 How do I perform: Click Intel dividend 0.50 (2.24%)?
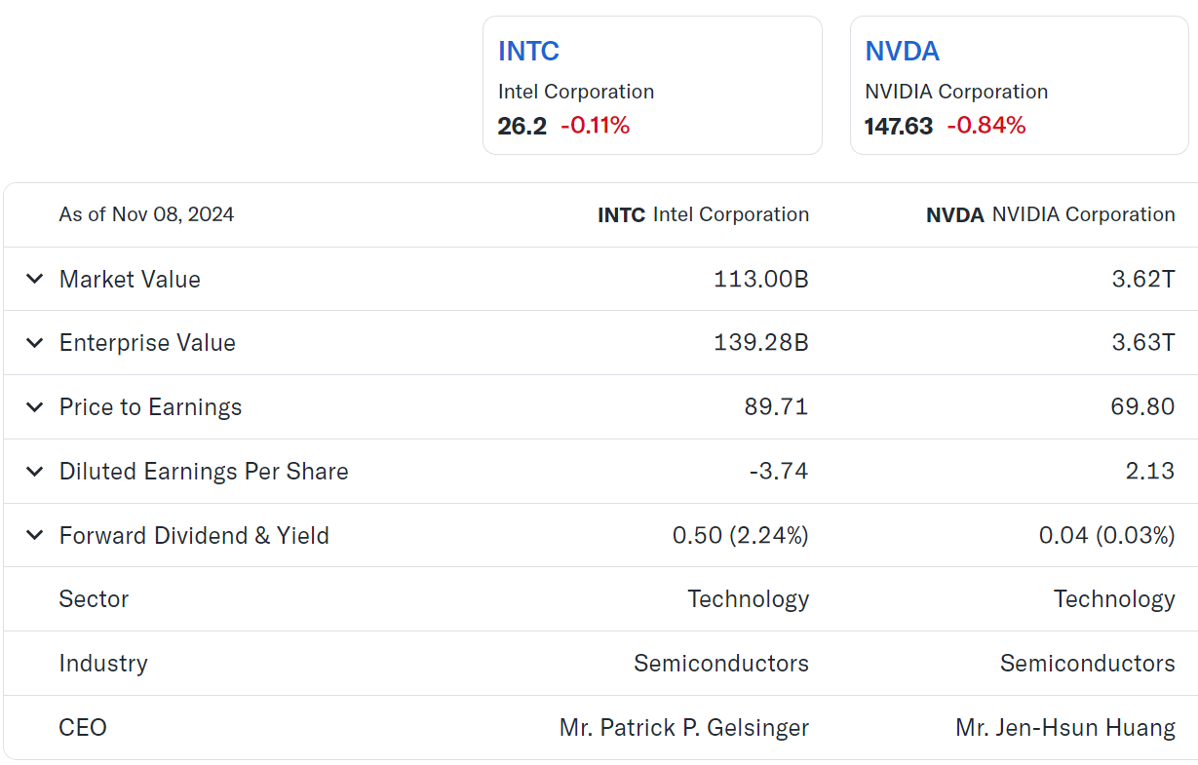coord(741,535)
